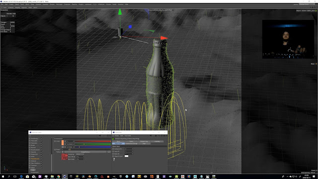Click the green gizmo Y-axis arrow
Viewport: 318px width, 179px height.
tap(120, 12)
